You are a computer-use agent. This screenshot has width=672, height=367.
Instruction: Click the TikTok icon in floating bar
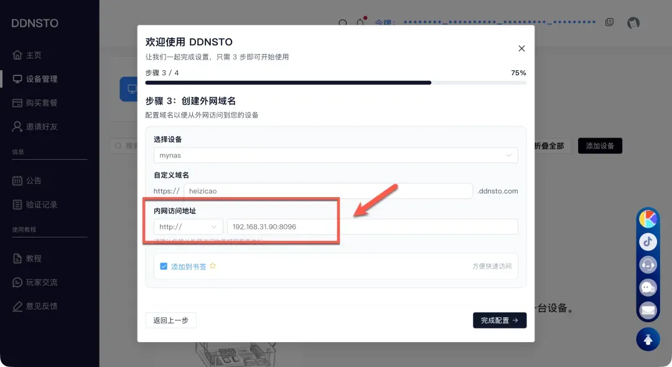(x=648, y=241)
